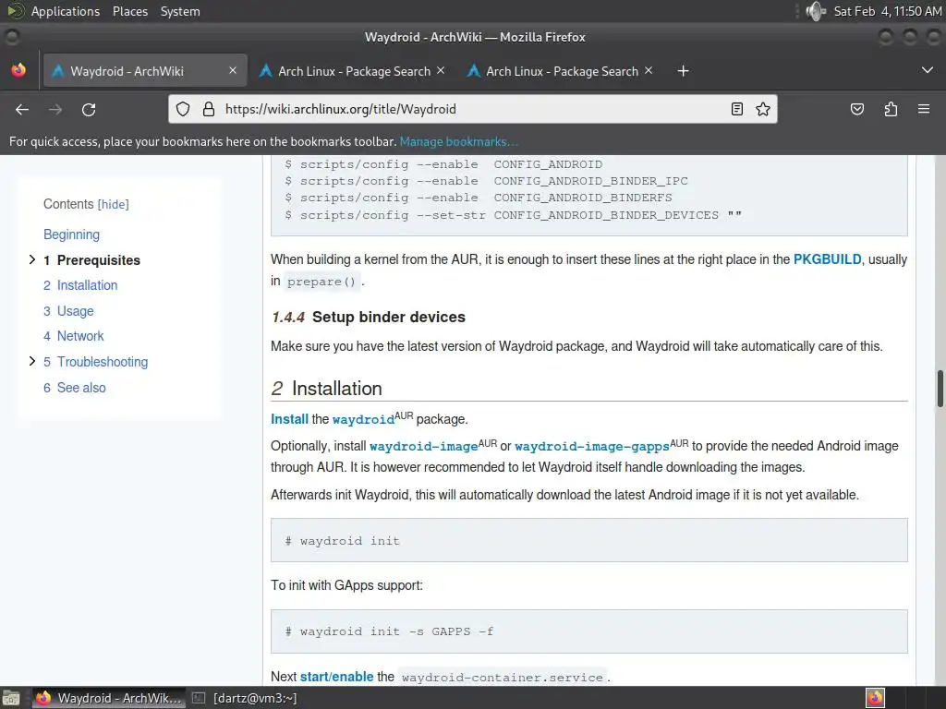Bookmark this page with the star
946x709 pixels.
pos(763,109)
